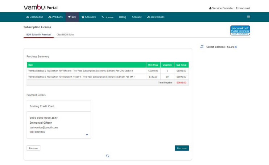Viewport: 269px width, 165px height.
Task: Click the Previous button
Action: point(33,148)
